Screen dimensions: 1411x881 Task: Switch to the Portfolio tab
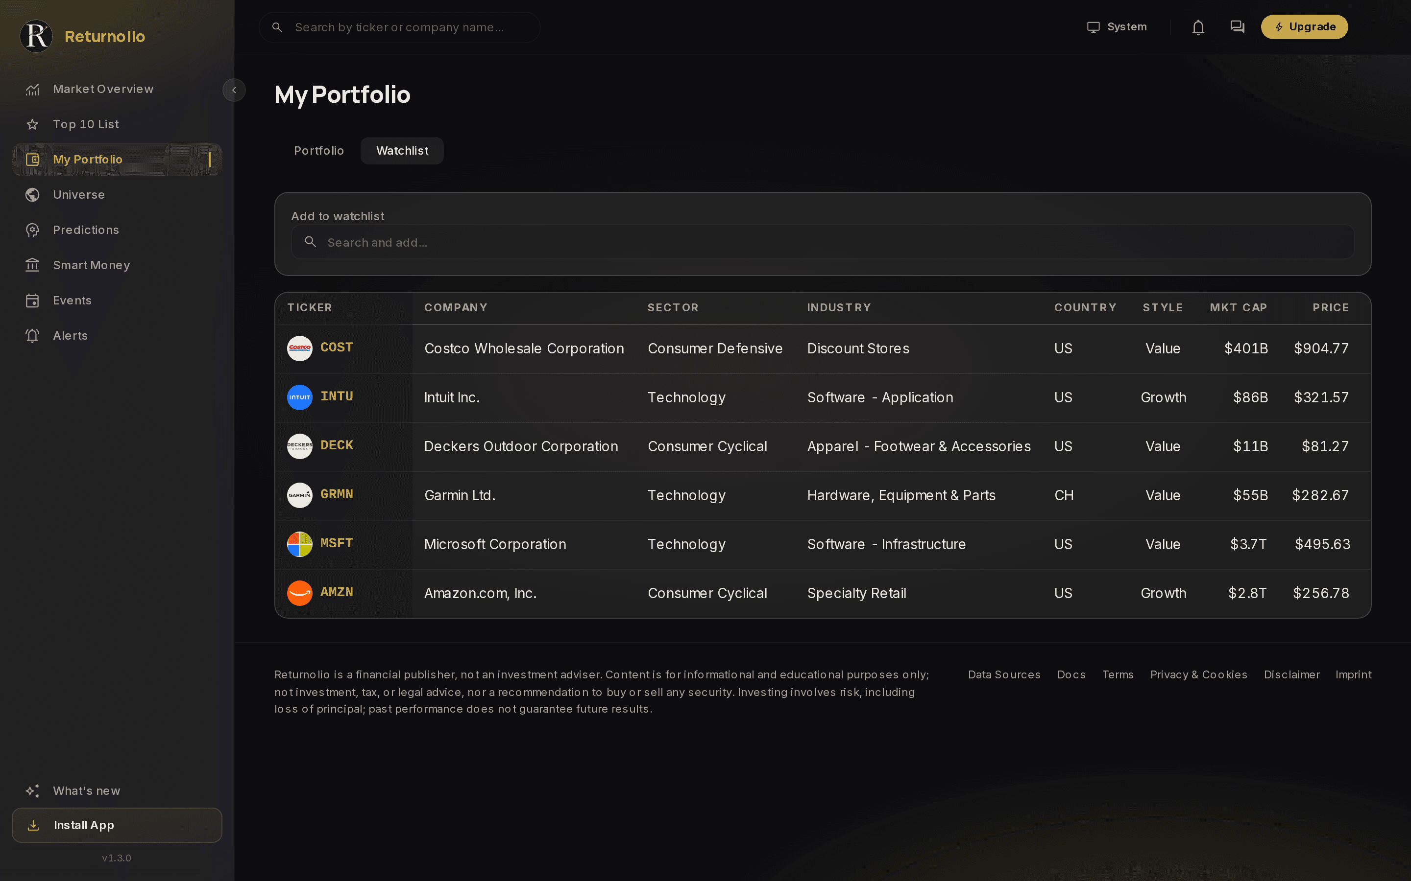click(319, 150)
